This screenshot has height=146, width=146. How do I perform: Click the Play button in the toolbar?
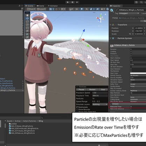click(68, 2)
